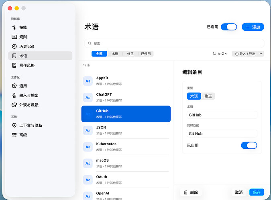Click the 取消 button
Screen dimensions: 271x200
point(238,192)
